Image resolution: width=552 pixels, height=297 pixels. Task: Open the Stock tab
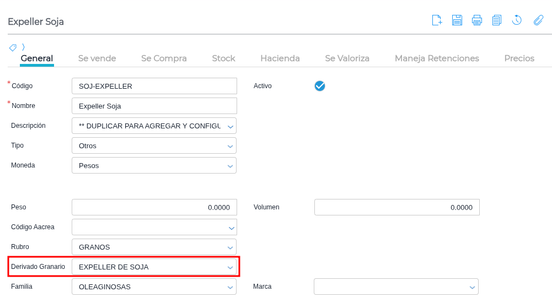tap(223, 58)
